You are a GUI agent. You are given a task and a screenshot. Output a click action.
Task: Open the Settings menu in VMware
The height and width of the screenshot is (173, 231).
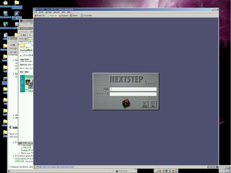[49, 12]
